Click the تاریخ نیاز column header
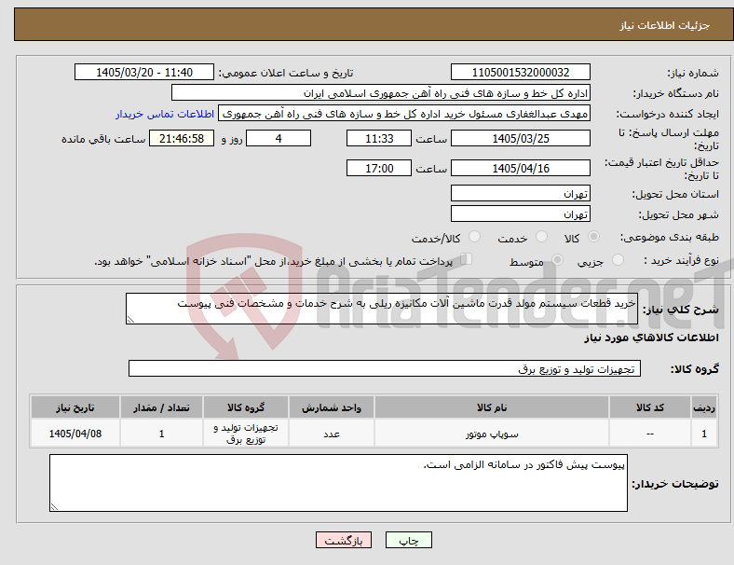Image resolution: width=734 pixels, height=565 pixels. (75, 407)
